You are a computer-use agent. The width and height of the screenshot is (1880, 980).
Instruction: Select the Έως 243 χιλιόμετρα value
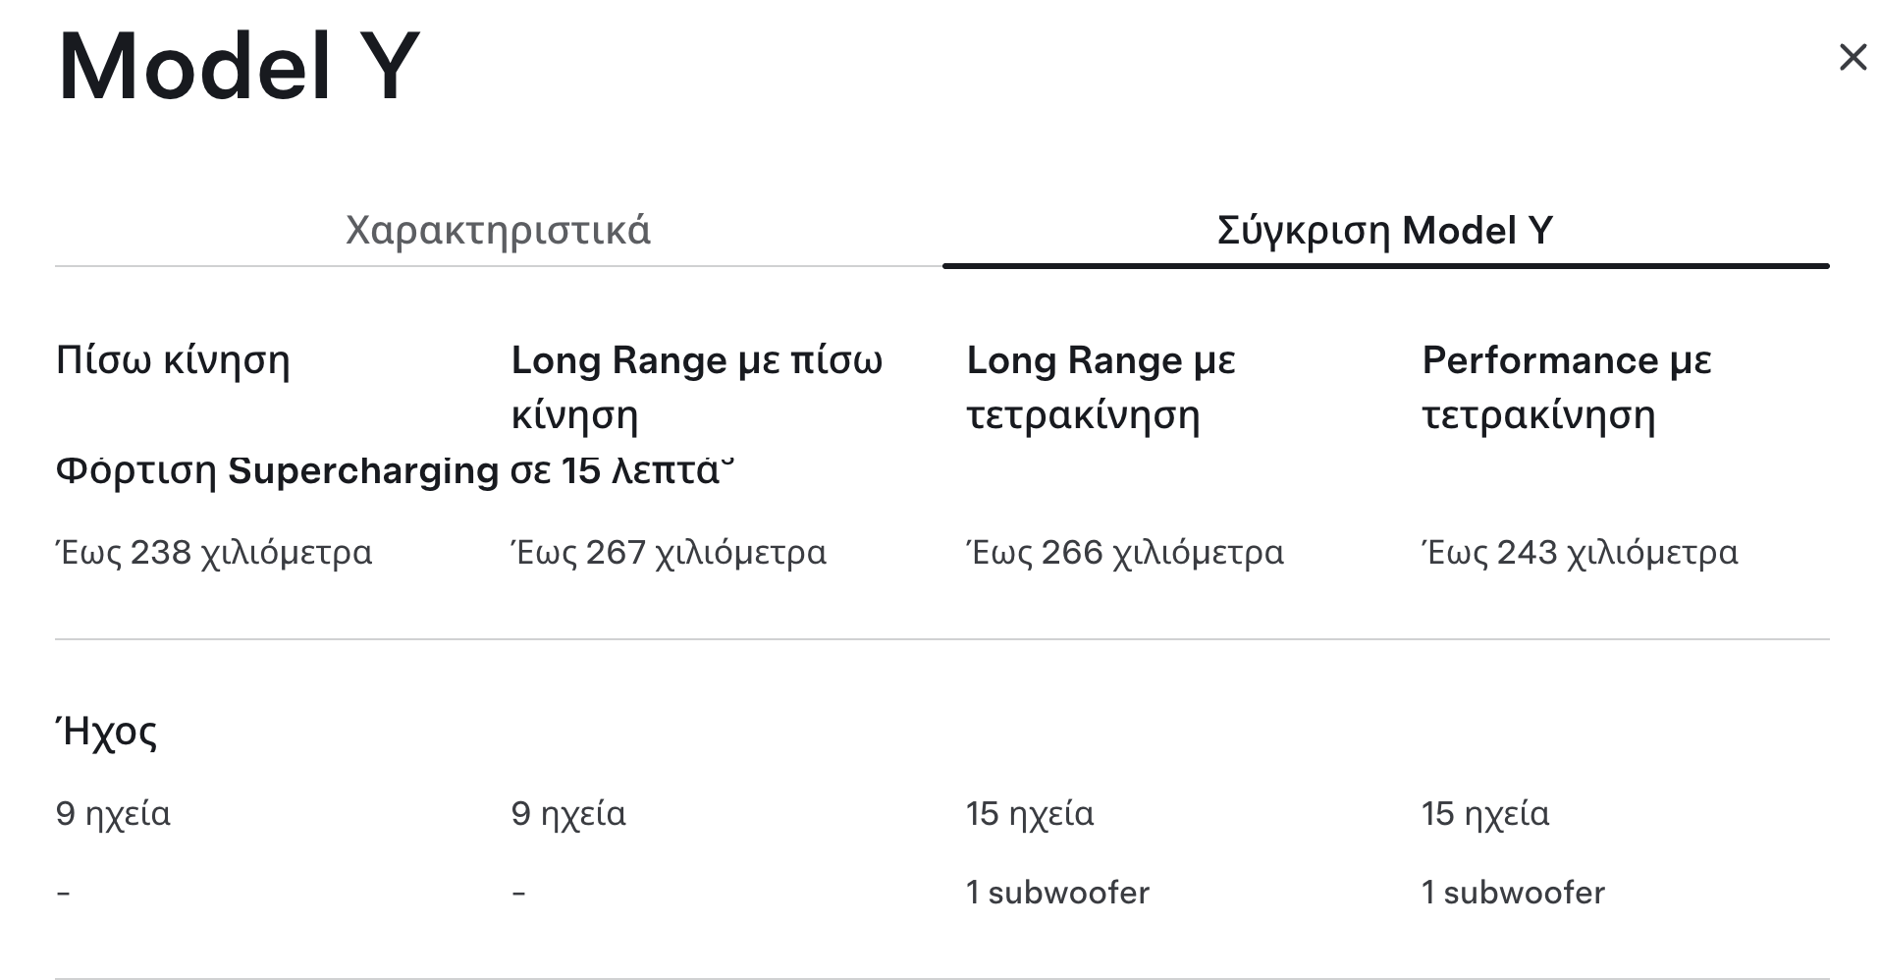(x=1580, y=553)
